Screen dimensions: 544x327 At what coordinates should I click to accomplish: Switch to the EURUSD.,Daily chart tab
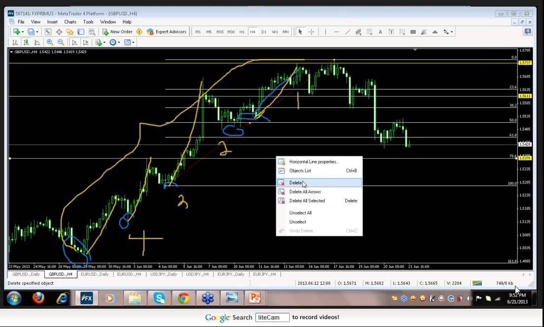pyautogui.click(x=95, y=274)
